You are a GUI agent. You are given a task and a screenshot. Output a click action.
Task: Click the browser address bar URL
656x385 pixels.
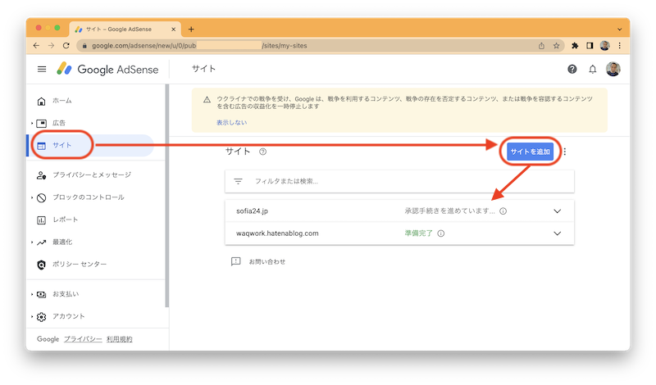[x=199, y=46]
